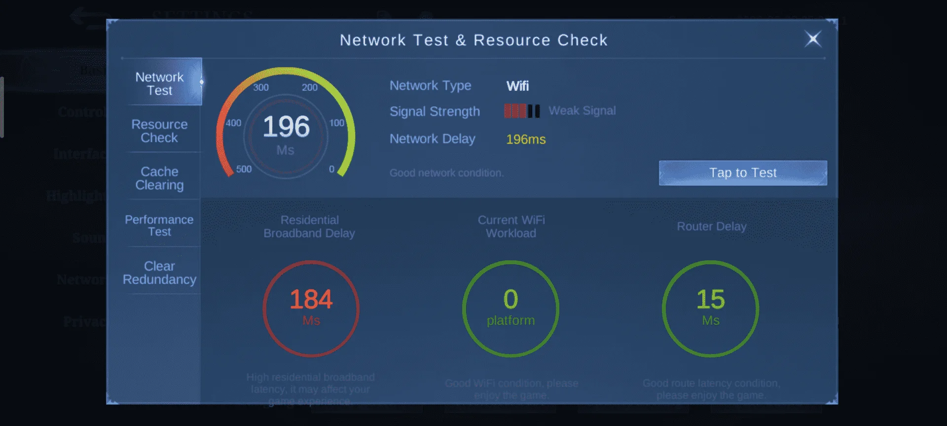The height and width of the screenshot is (426, 947).
Task: Click the Network Type label
Action: (430, 86)
